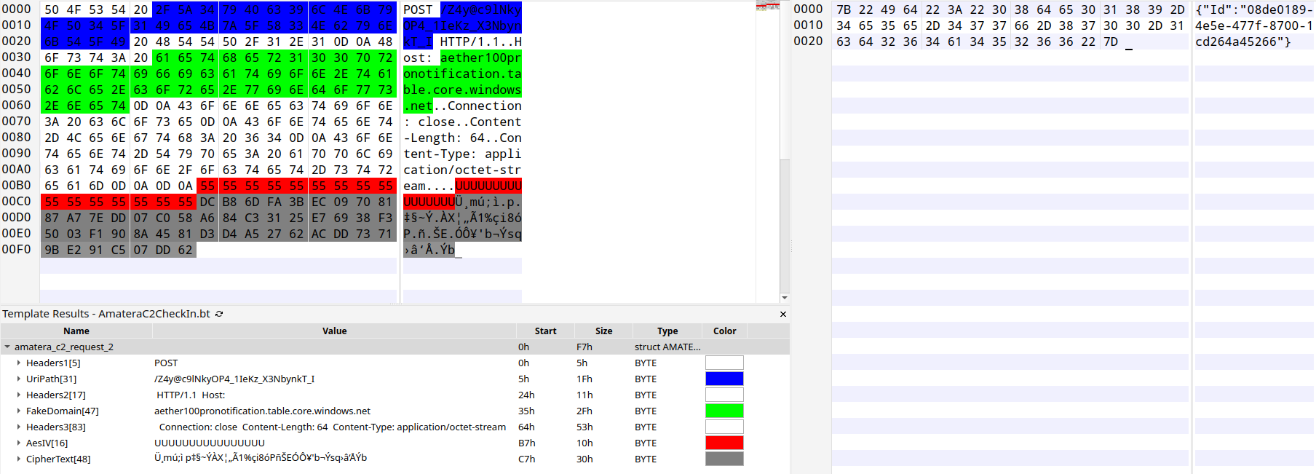The image size is (1316, 474).
Task: Click the file minimap overview above scrollbar
Action: pyautogui.click(x=767, y=7)
